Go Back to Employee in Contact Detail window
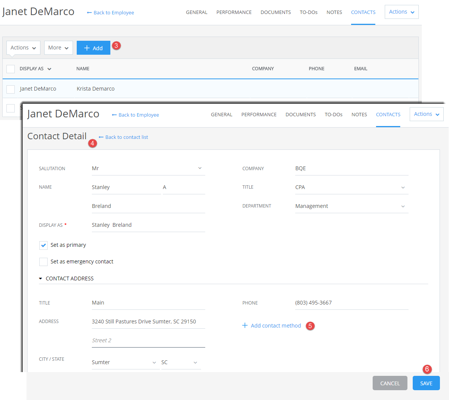This screenshot has width=449, height=400. [135, 115]
